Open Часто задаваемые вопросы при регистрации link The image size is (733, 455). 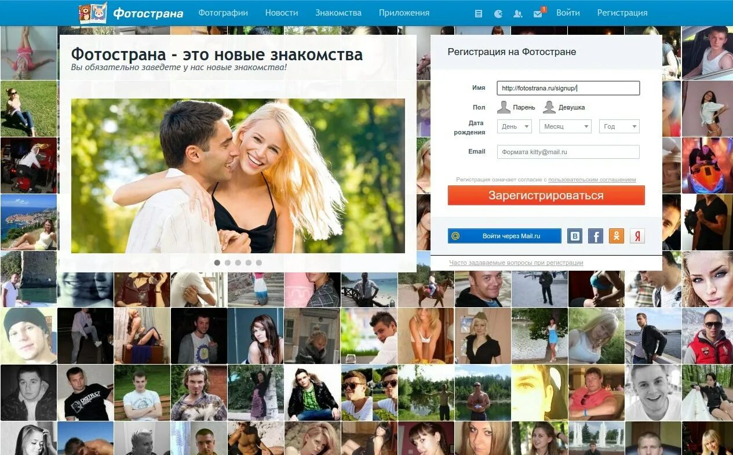click(516, 263)
